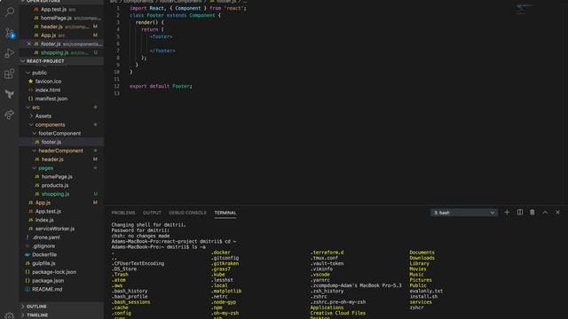Maximize the panel with the up chevron
568x319 pixels.
[545, 213]
